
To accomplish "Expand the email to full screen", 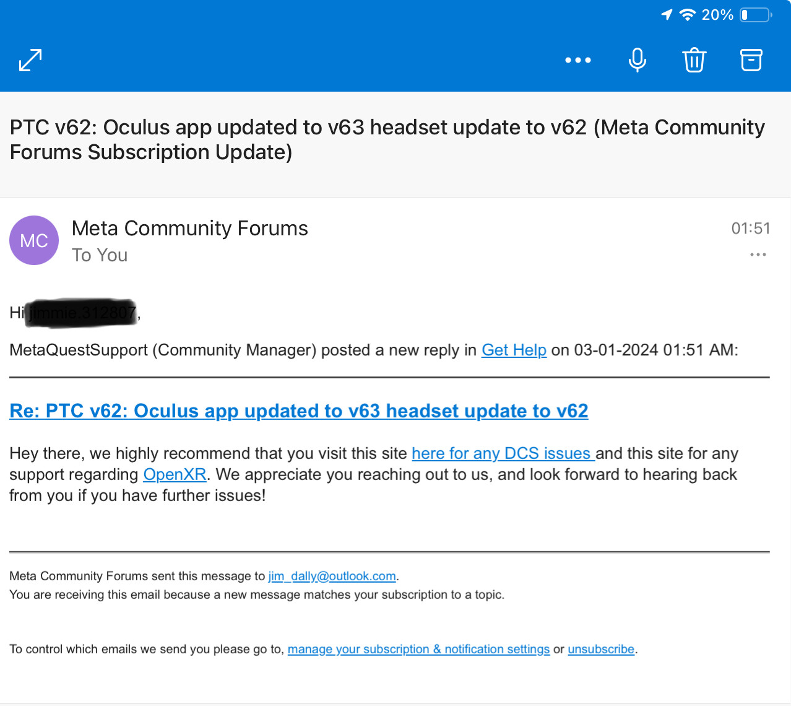I will (30, 60).
